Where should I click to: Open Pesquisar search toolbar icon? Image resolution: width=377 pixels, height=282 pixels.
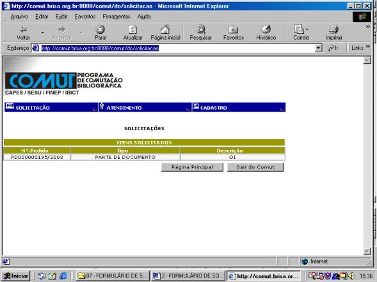(200, 29)
